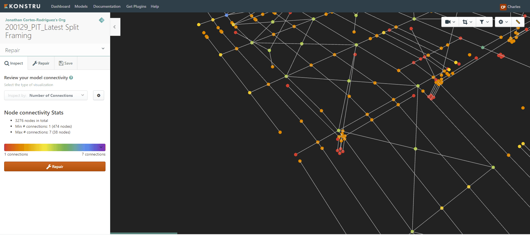Expand the Repair section chevron

point(103,49)
